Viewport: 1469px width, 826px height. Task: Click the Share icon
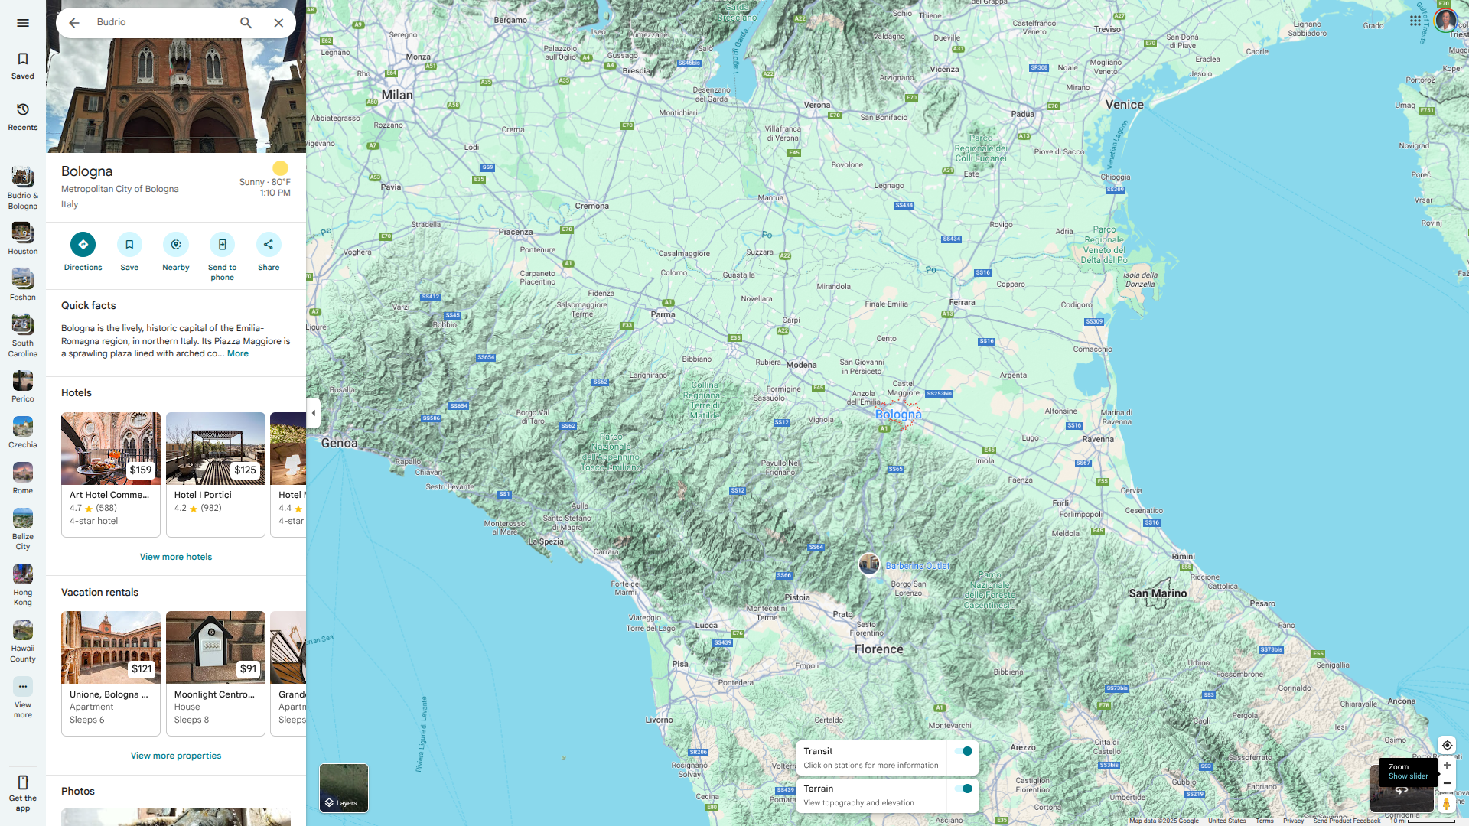(269, 245)
